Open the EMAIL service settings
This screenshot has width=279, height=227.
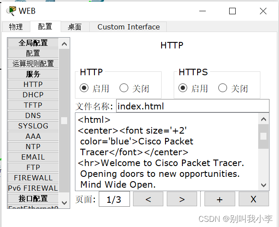point(33,157)
